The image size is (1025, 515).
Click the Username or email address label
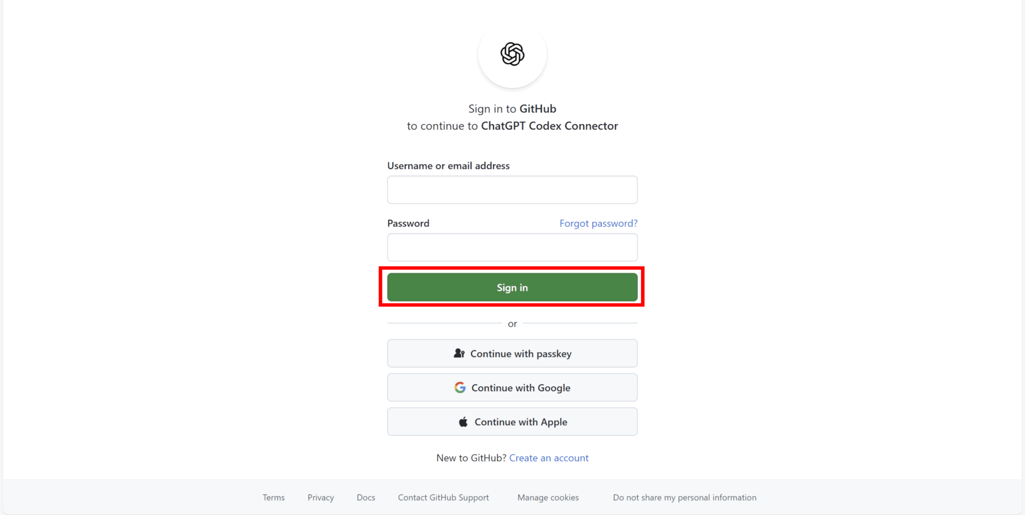click(448, 166)
